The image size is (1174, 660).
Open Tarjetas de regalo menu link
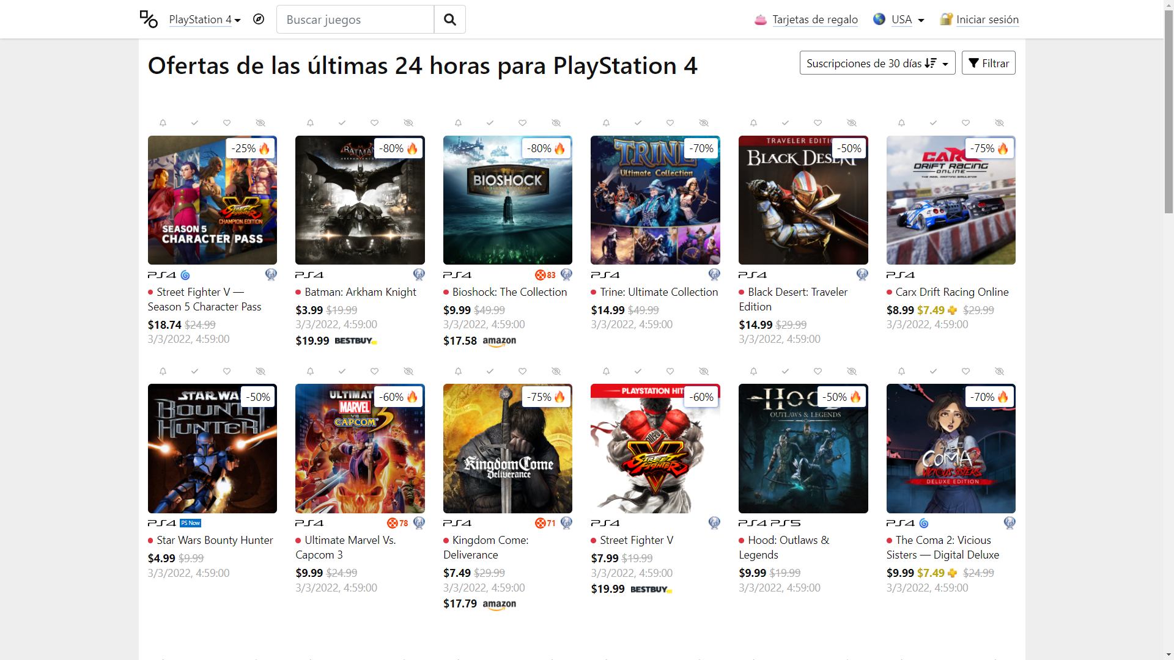tap(815, 20)
